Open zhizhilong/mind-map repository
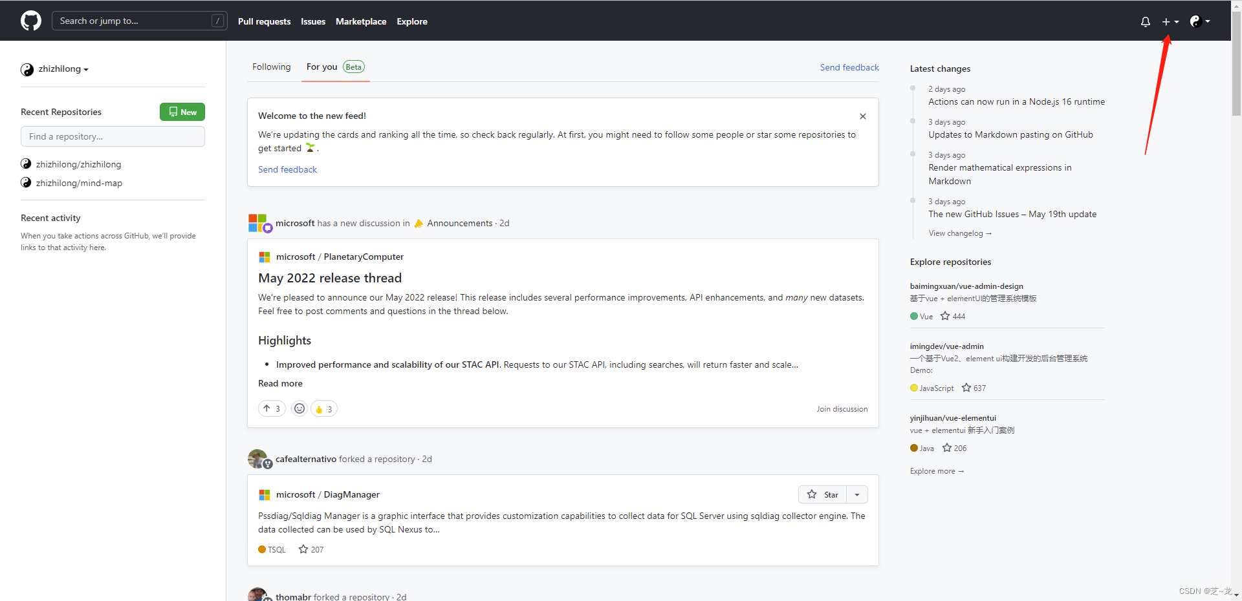The height and width of the screenshot is (601, 1242). [79, 183]
